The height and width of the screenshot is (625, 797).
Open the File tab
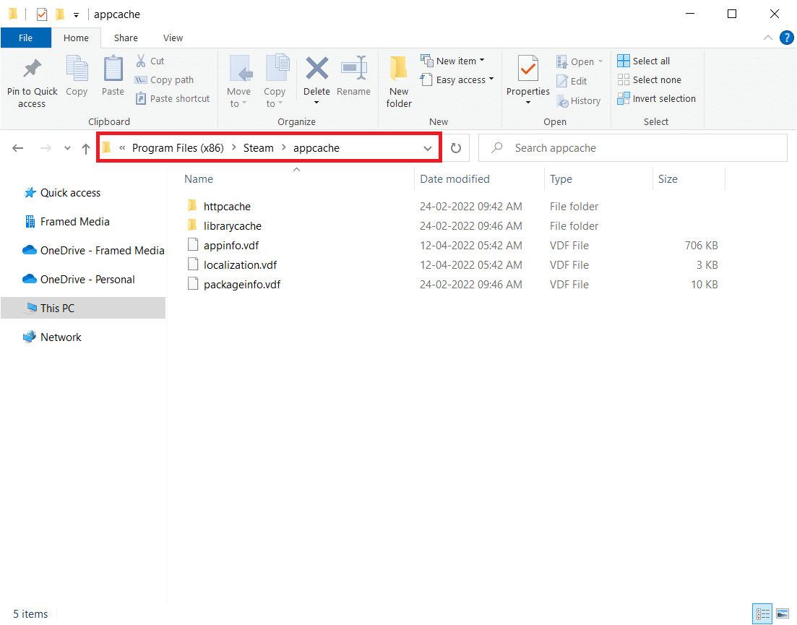point(25,38)
